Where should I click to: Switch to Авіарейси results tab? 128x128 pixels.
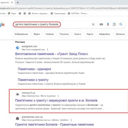pyautogui.click(x=104, y=34)
